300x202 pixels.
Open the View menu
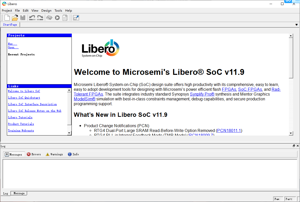(35, 10)
